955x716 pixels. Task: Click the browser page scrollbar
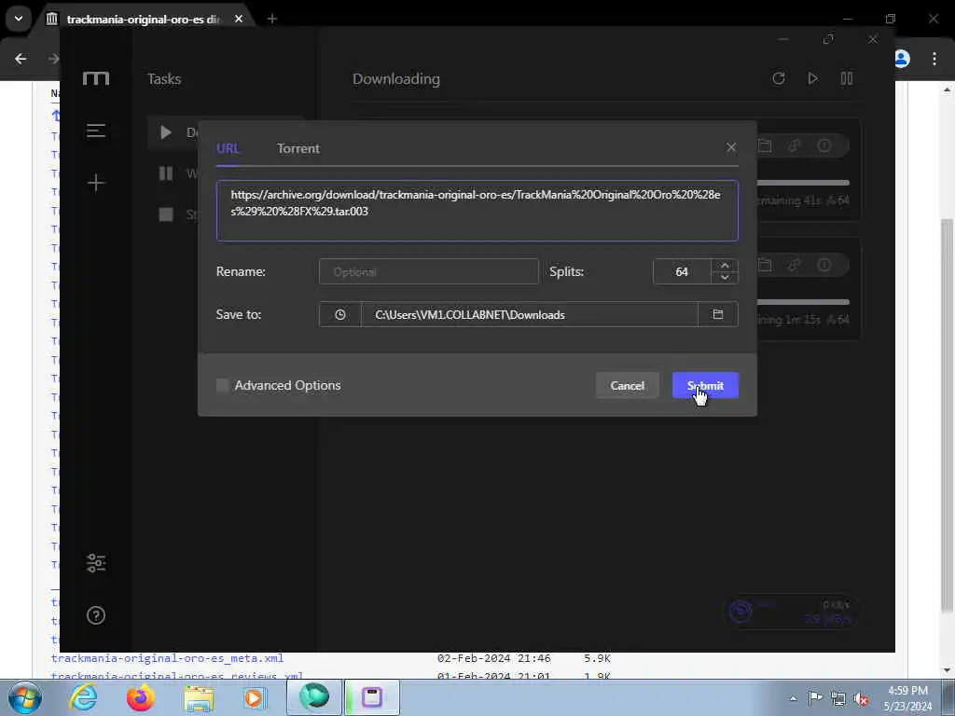tap(948, 414)
